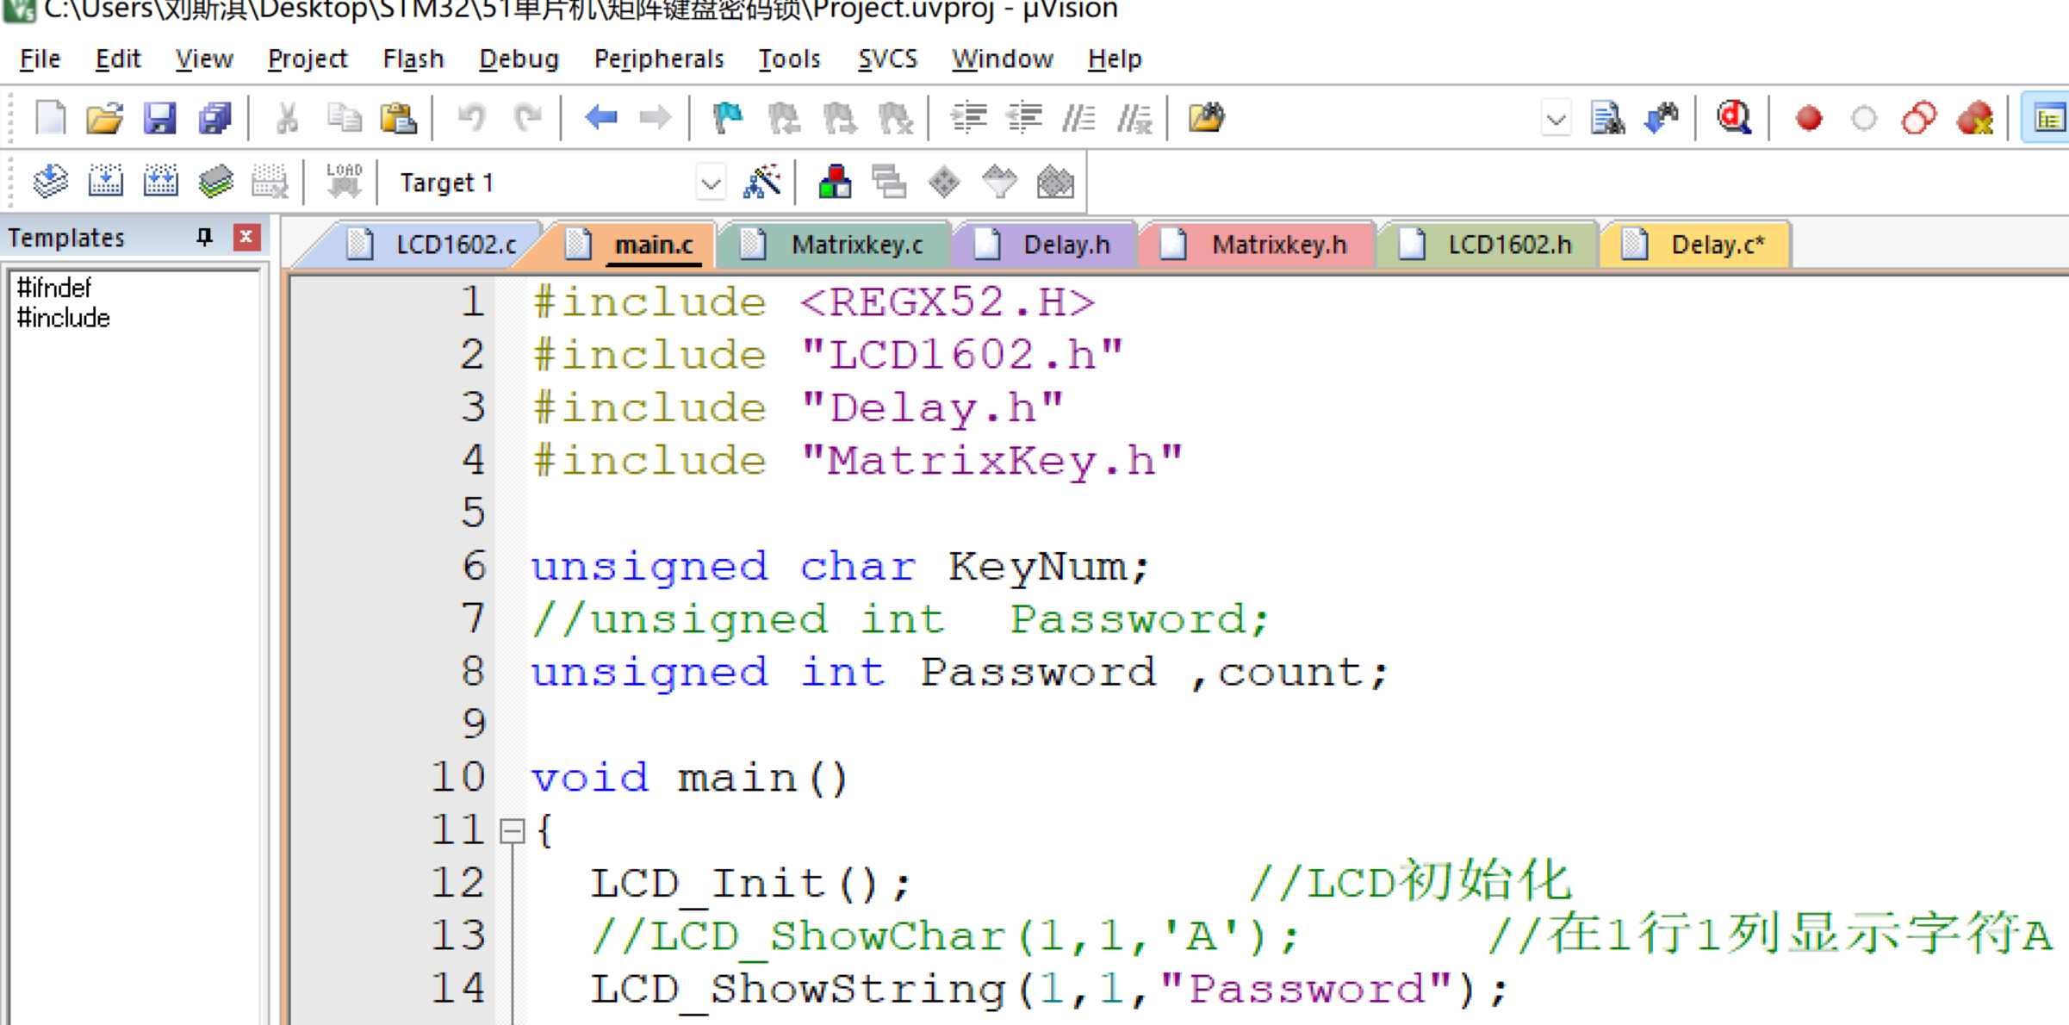Close the Templates panel

246,237
